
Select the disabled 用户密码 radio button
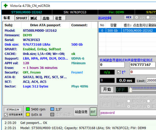point(129,107)
